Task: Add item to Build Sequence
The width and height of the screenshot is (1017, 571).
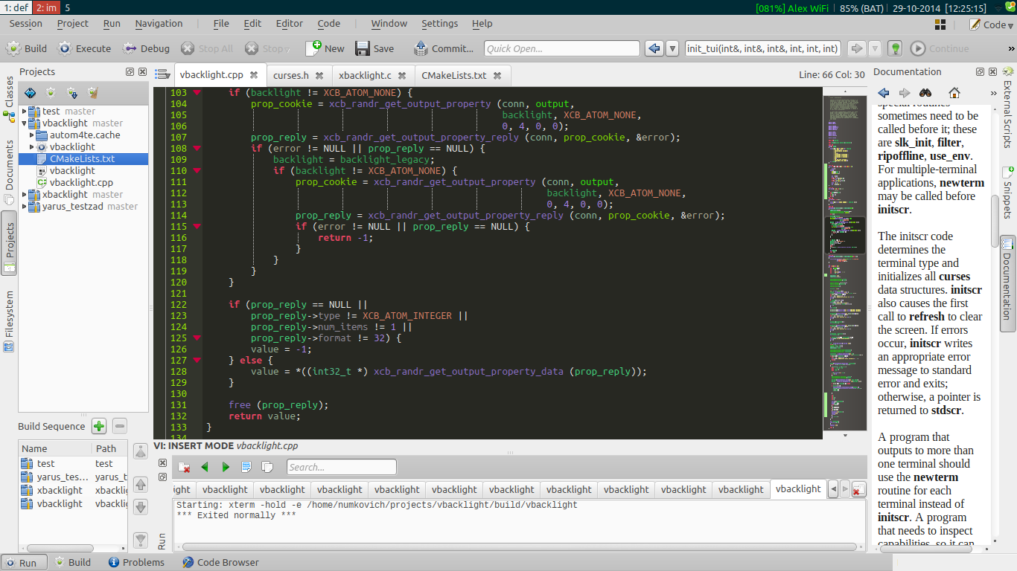Action: tap(99, 426)
